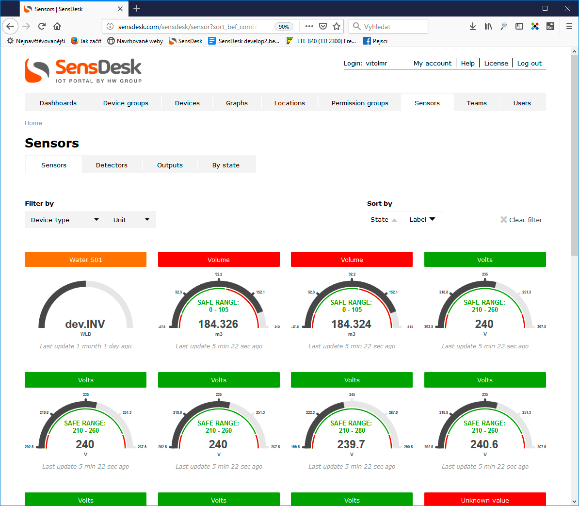Viewport: 579px width, 506px height.
Task: Click the Water 501 sensor header
Action: pyautogui.click(x=86, y=259)
